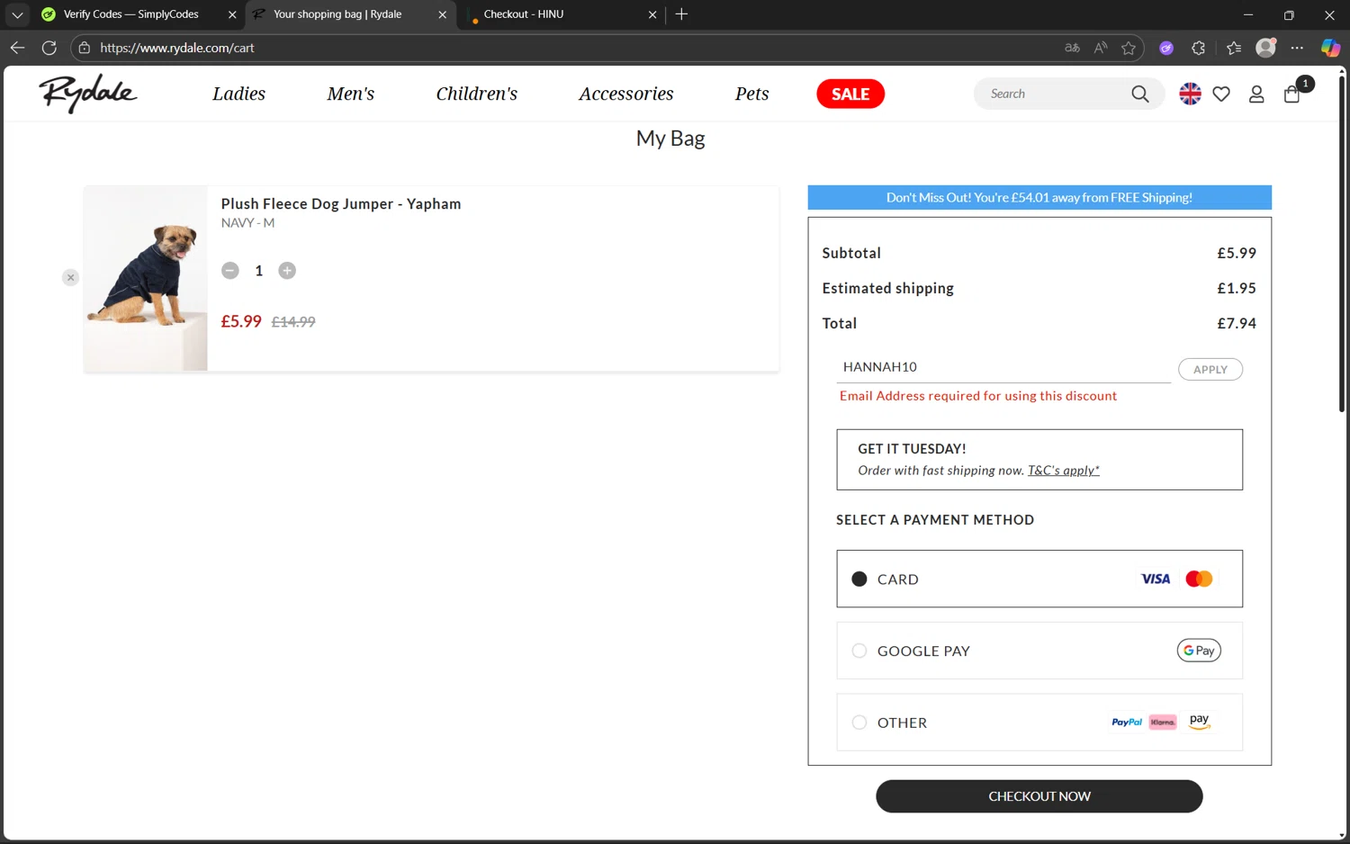Click the PayPal logo in OTHER option

1127,723
